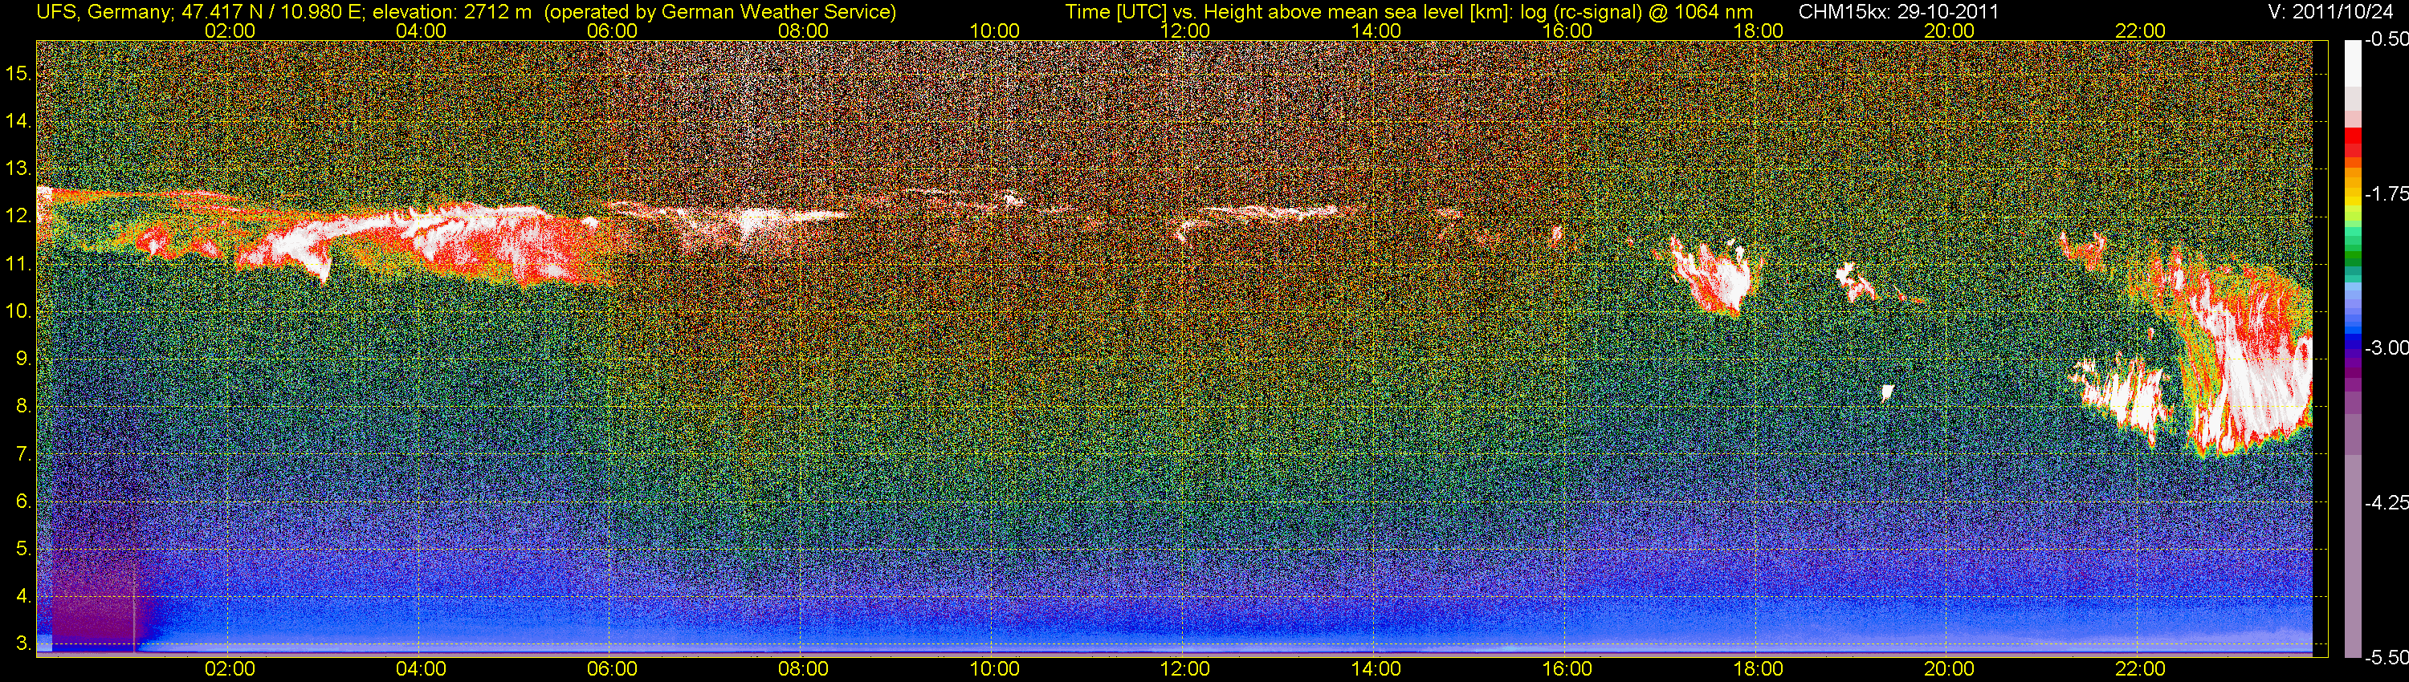This screenshot has height=682, width=2409.
Task: Click the 9. km height axis label
Action: coord(22,359)
